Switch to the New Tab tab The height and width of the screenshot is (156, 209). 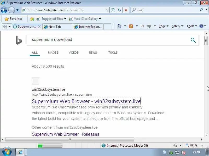tap(57, 27)
